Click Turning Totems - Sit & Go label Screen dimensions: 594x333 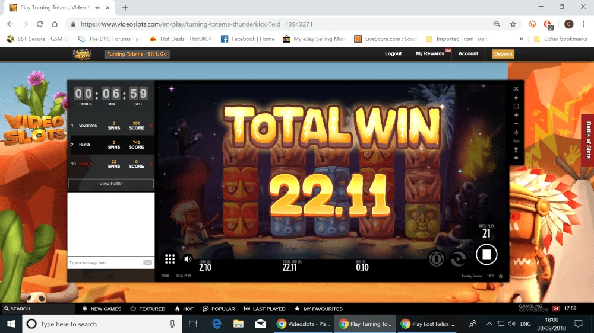pyautogui.click(x=137, y=54)
